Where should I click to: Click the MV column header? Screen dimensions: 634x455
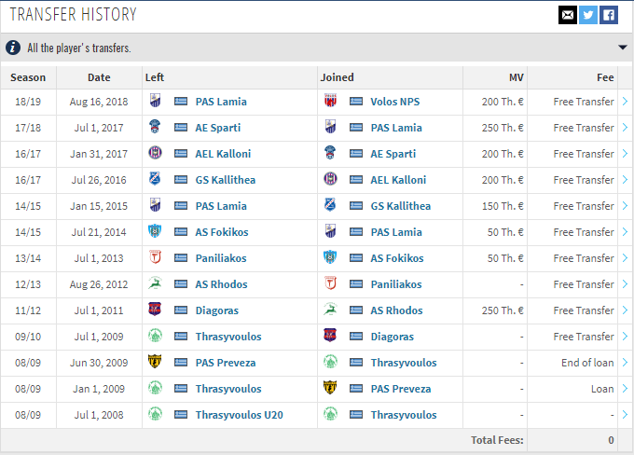click(516, 77)
